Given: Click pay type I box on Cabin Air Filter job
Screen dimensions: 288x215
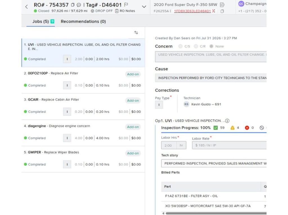Looking at the screenshot, I should click(67, 112).
